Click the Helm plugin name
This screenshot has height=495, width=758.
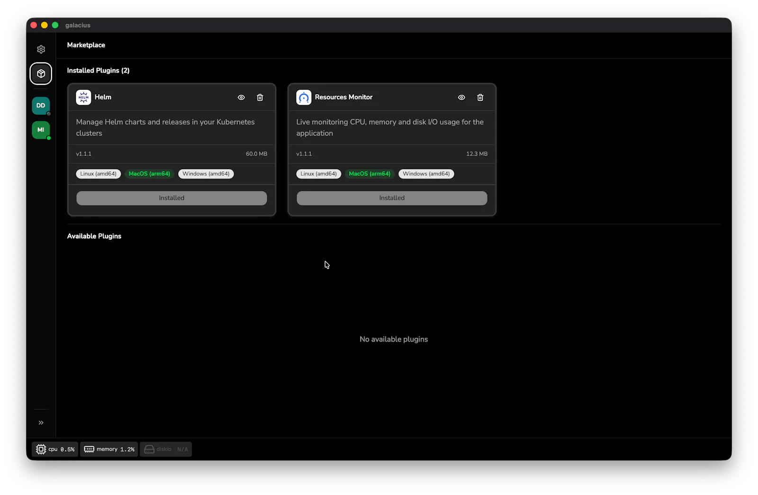(x=103, y=97)
